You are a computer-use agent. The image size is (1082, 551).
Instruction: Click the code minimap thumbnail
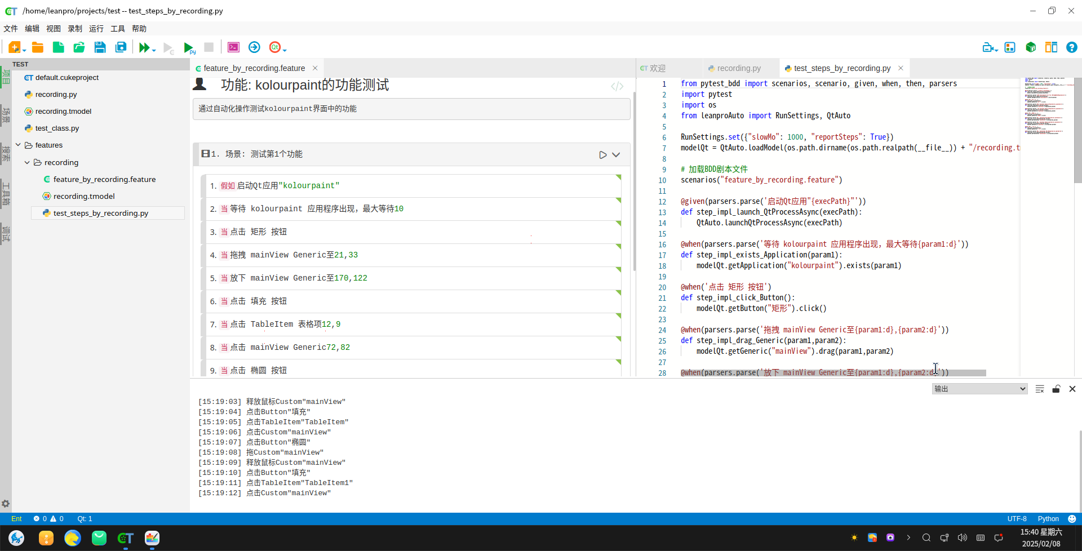[1047, 107]
